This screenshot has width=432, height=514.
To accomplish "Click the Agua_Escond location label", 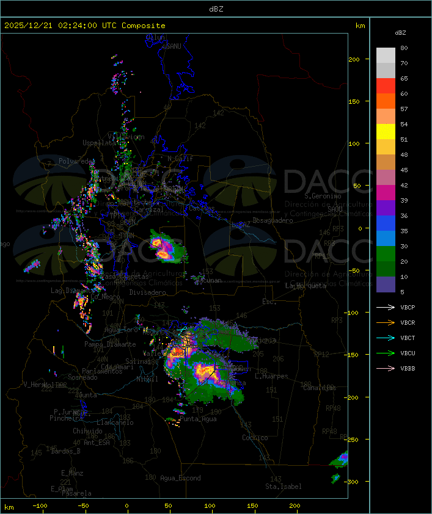I will [180, 478].
